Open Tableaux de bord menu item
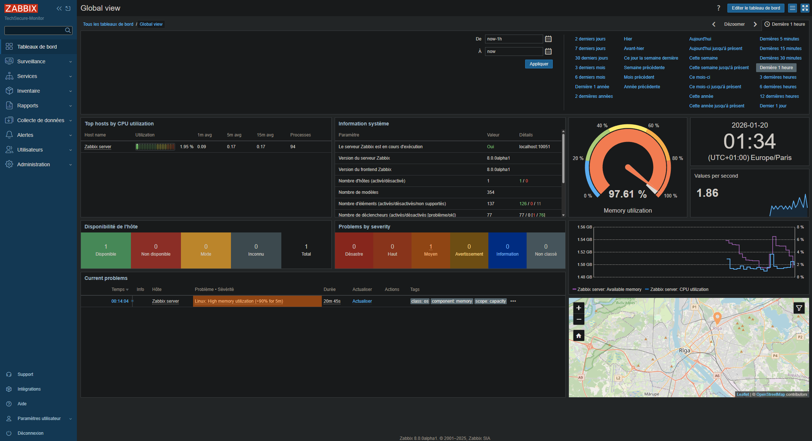Image resolution: width=812 pixels, height=441 pixels. coord(37,47)
